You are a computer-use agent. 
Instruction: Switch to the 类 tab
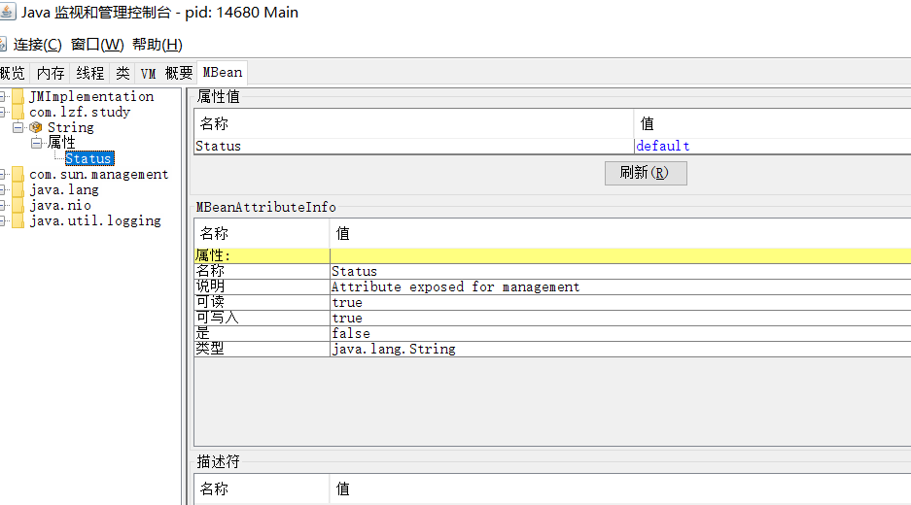click(x=122, y=73)
